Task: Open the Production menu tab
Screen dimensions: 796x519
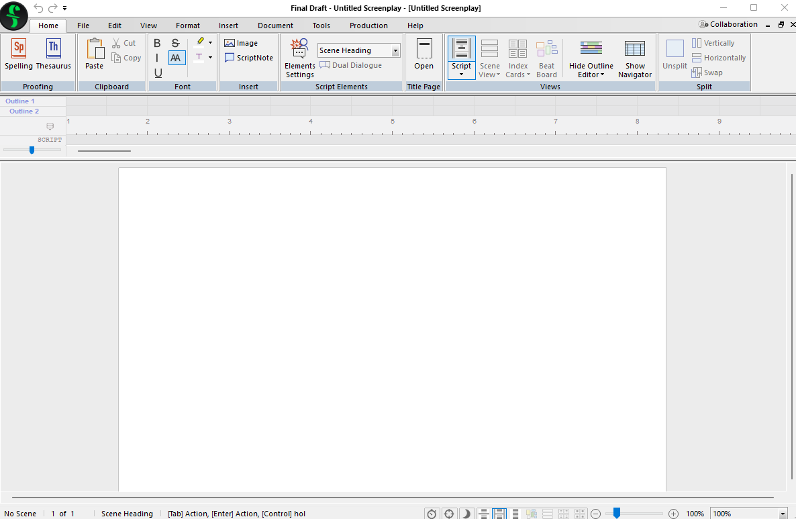Action: [368, 26]
